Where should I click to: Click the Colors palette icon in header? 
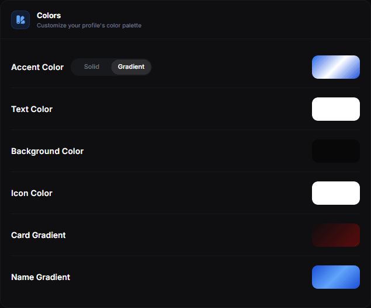pos(20,20)
